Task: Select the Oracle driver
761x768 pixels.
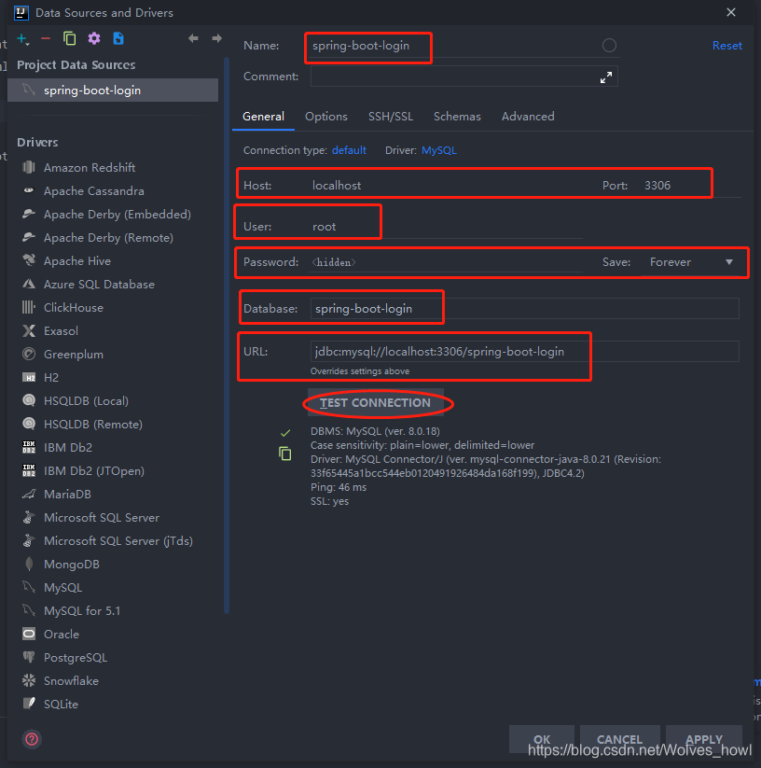Action: coord(62,635)
